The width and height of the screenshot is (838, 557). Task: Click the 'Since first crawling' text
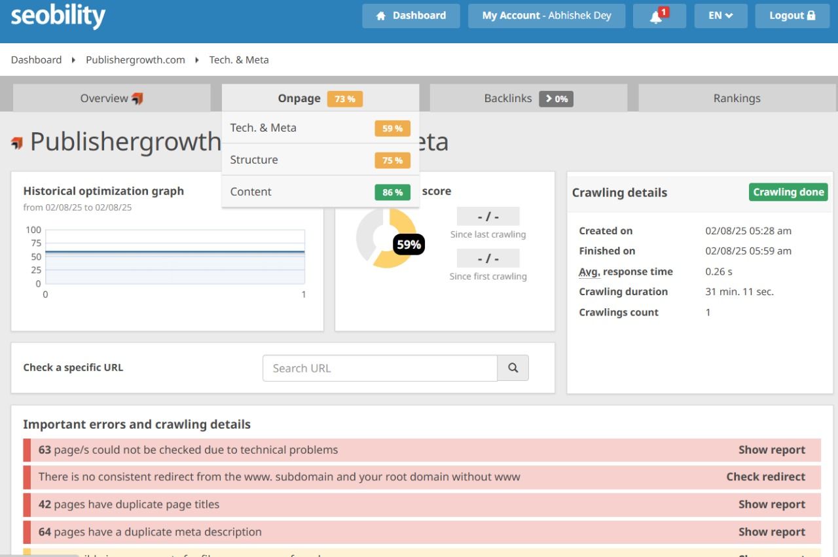tap(488, 276)
